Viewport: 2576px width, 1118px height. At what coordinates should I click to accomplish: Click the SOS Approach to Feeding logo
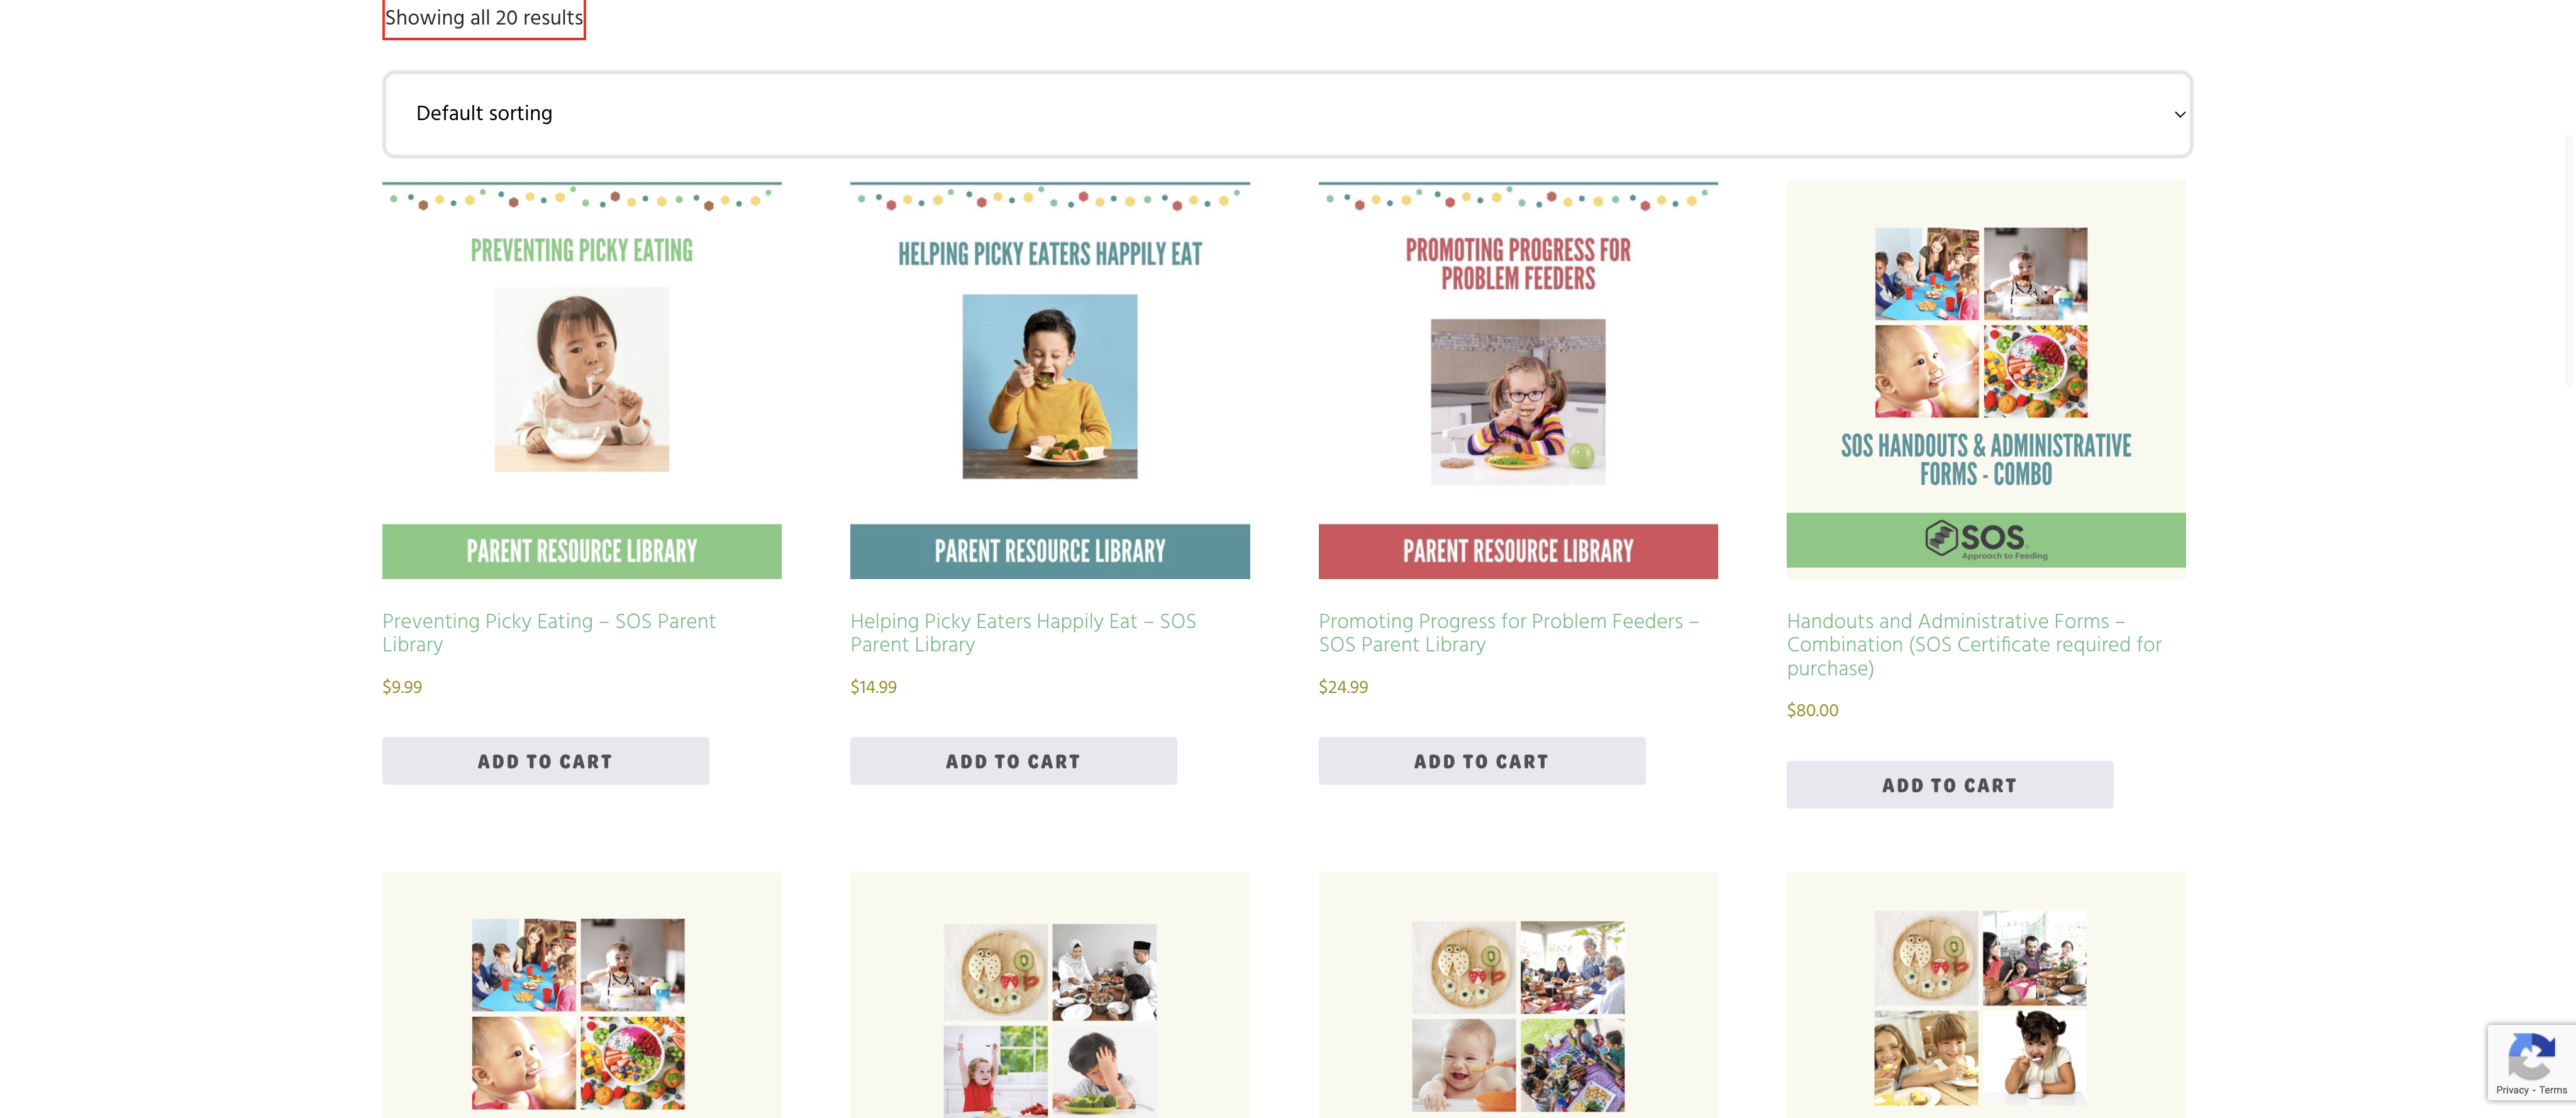click(1986, 540)
